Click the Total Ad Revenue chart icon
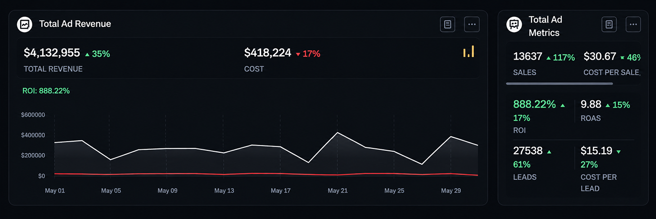 point(25,24)
